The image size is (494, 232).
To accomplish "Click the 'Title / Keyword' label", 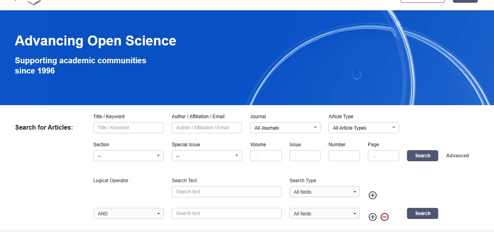I will 109,117.
